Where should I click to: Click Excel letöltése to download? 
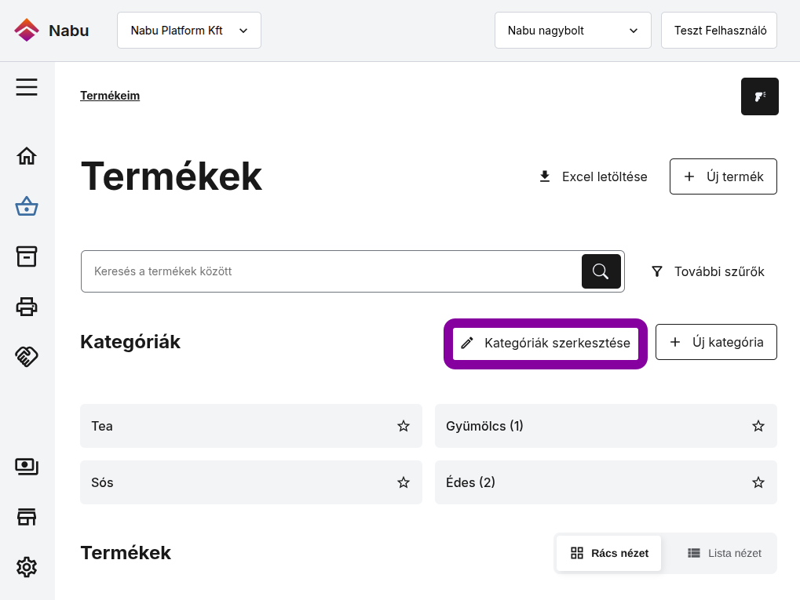click(593, 176)
